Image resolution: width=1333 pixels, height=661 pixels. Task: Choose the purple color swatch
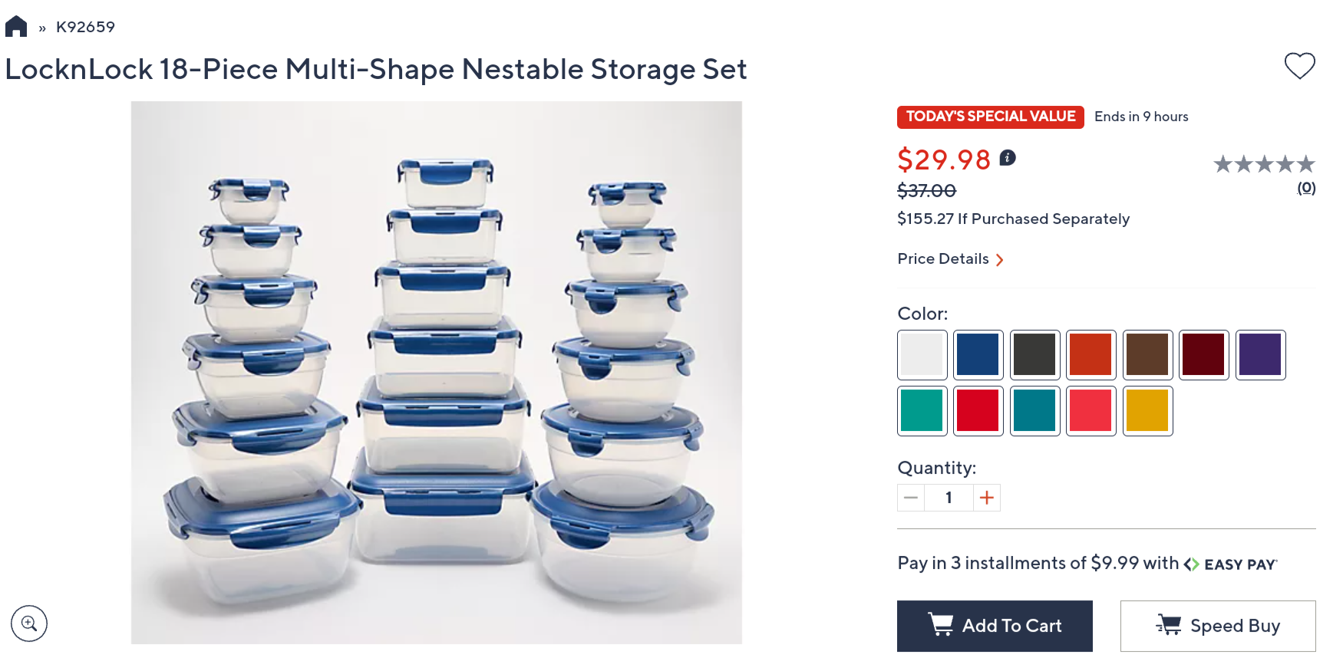pyautogui.click(x=1260, y=355)
